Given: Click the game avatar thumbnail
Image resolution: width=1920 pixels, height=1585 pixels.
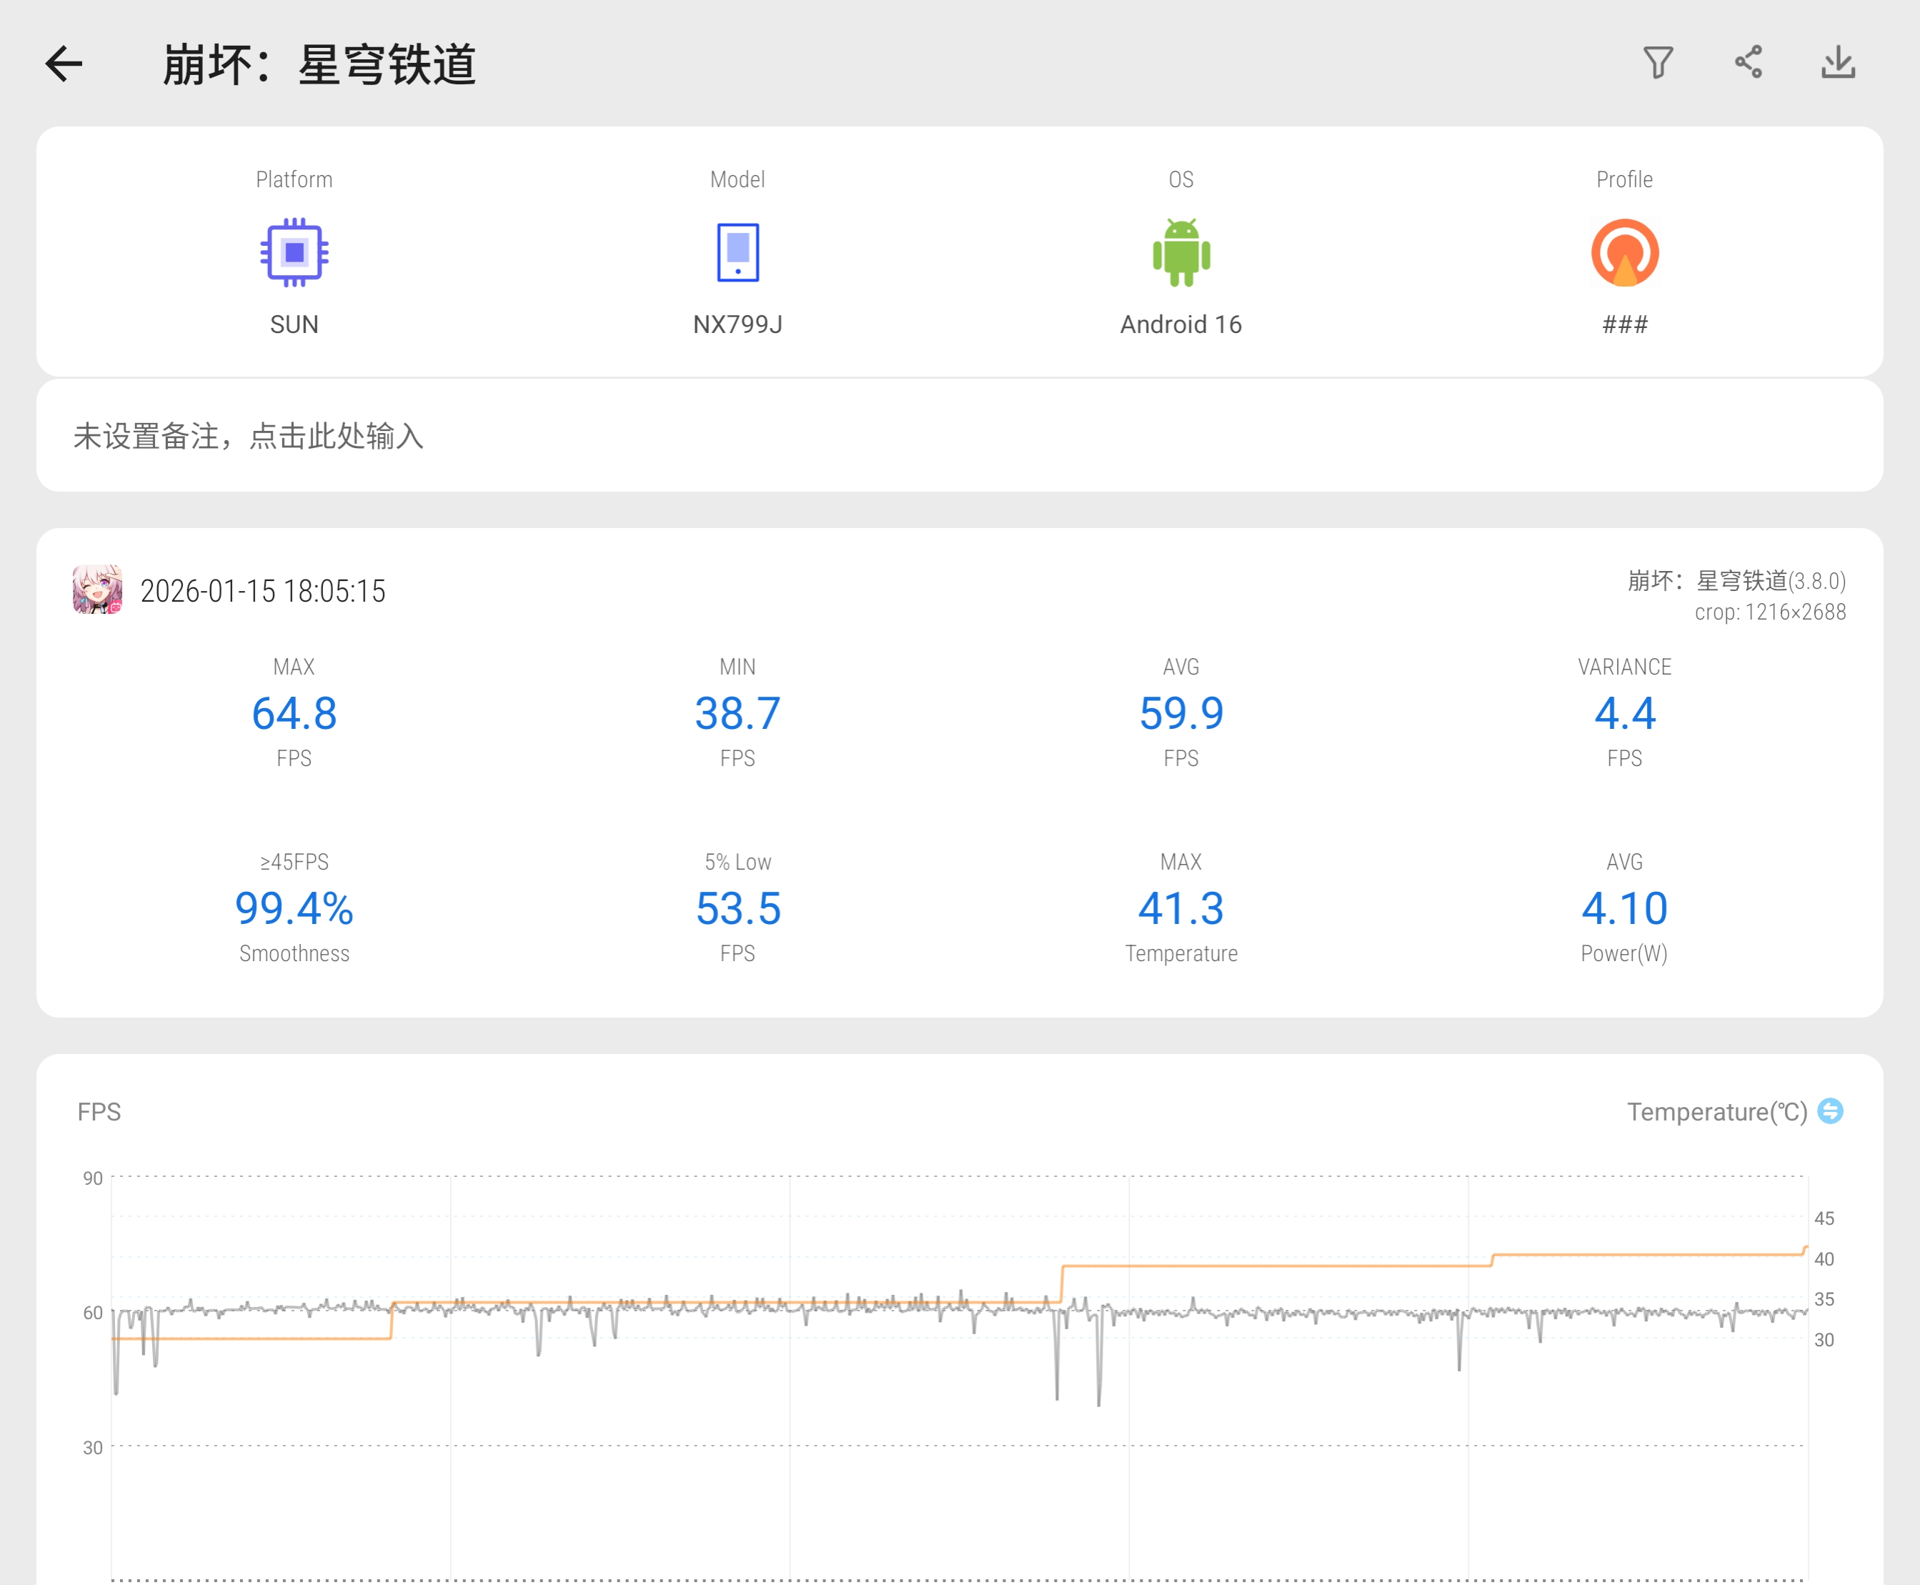Looking at the screenshot, I should coord(98,590).
